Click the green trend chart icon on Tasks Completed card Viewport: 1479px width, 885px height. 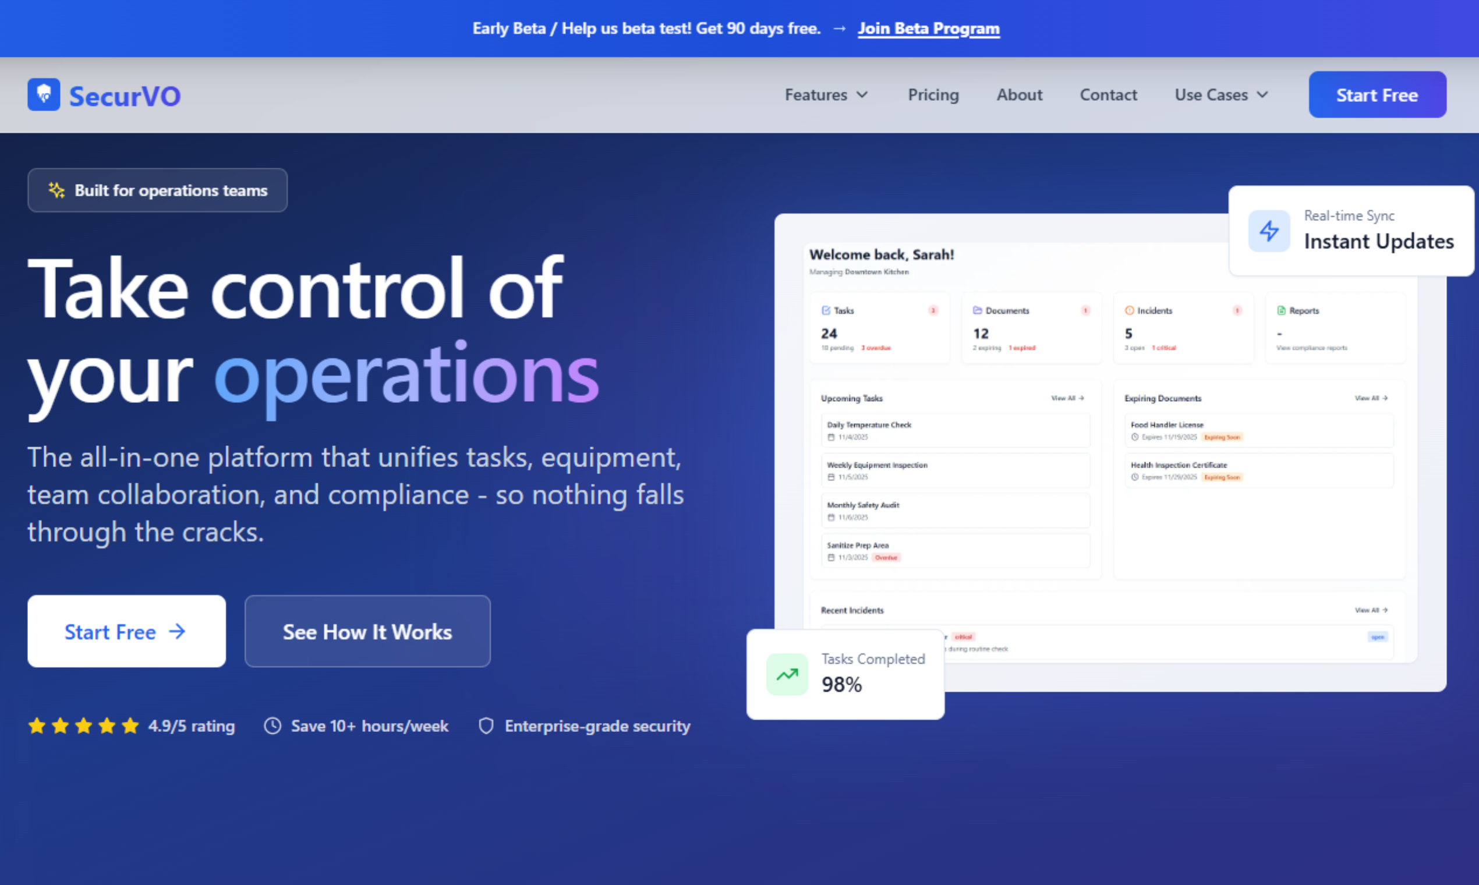click(x=787, y=674)
